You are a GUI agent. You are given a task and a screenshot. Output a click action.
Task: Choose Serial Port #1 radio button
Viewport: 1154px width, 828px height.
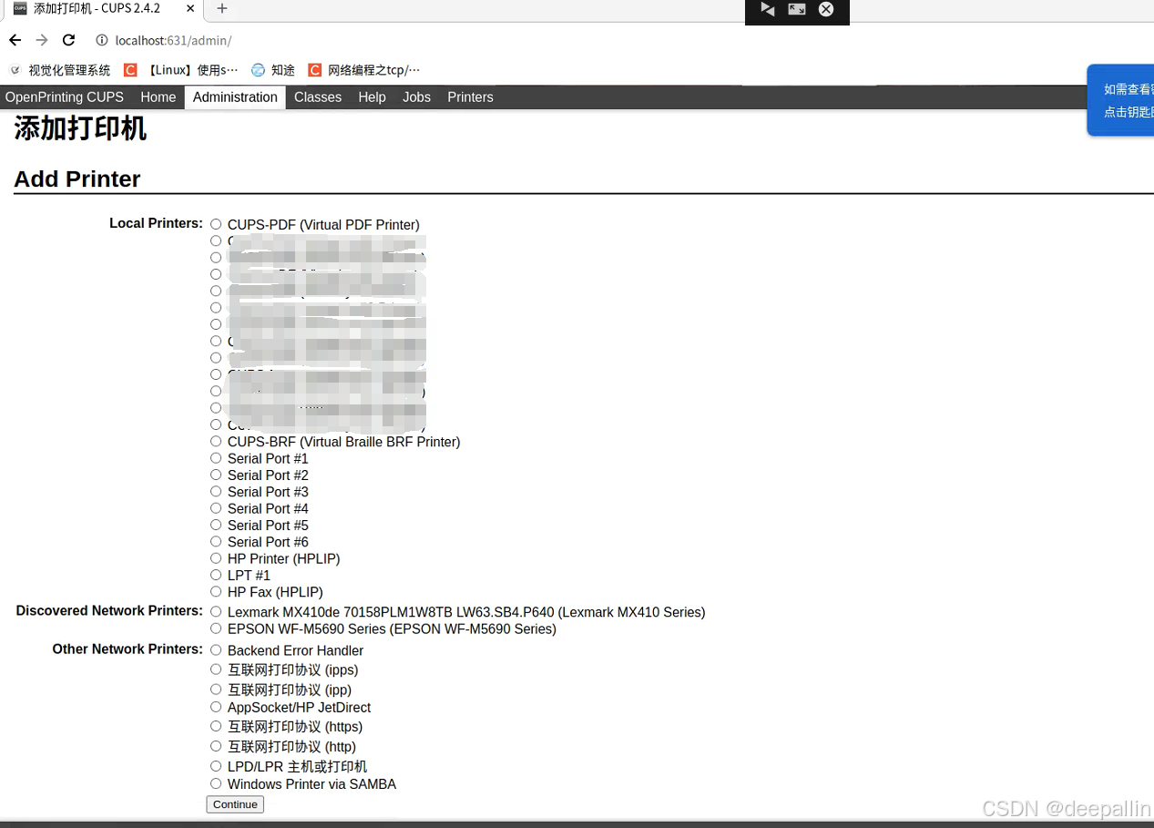pos(216,458)
